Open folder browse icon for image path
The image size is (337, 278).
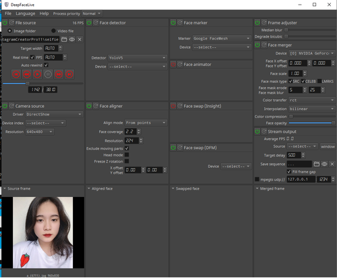pyautogui.click(x=64, y=40)
